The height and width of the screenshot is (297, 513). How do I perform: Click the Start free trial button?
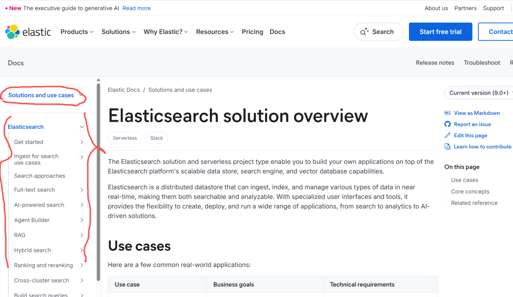[x=440, y=32]
